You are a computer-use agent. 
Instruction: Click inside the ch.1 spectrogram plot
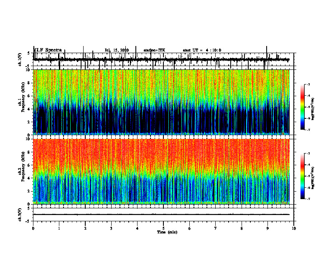point(161,102)
